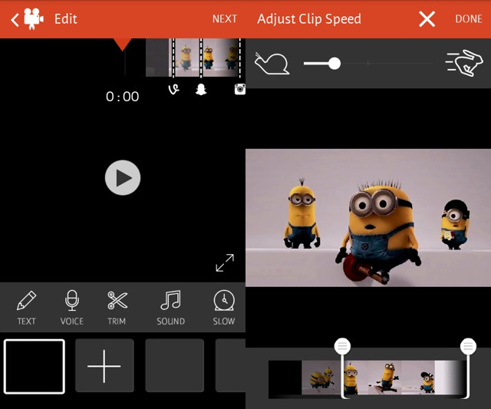Open the SOUND music tool

click(x=170, y=308)
